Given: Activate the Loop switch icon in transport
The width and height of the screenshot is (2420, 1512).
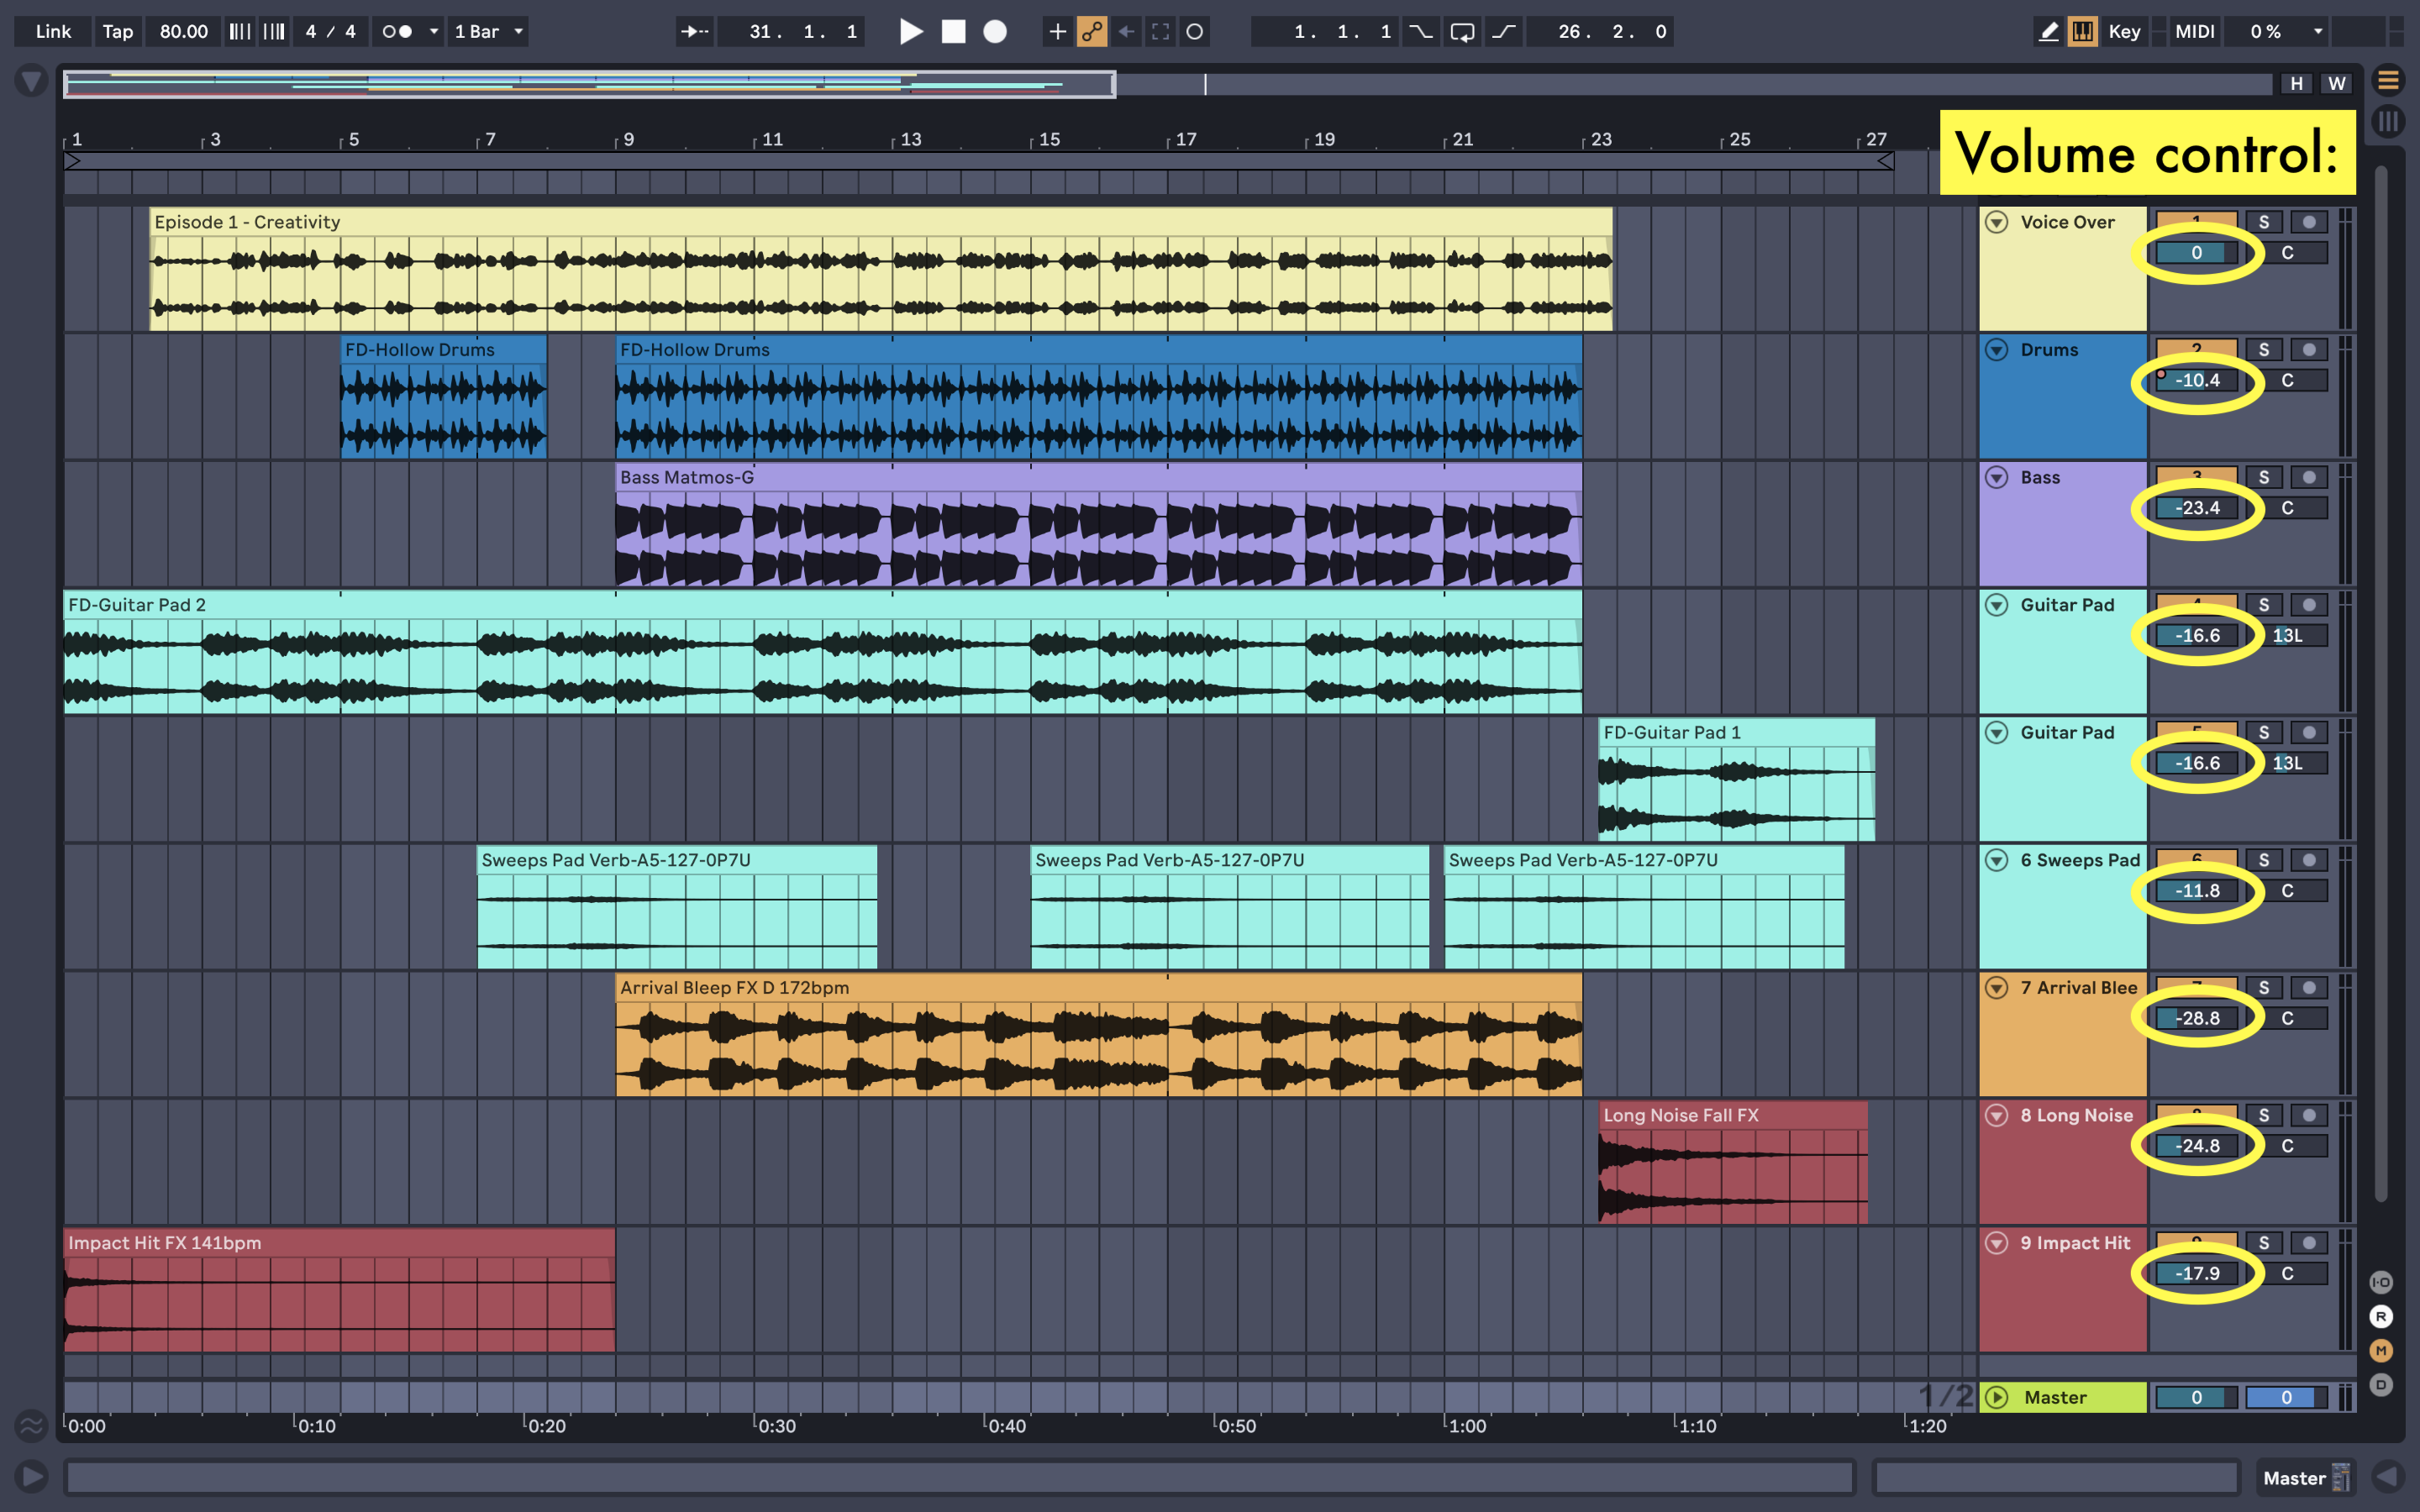Looking at the screenshot, I should click(x=1461, y=31).
